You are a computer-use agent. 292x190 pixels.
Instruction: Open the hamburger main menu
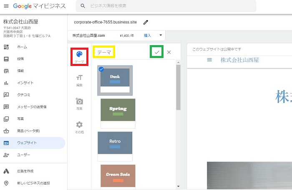pos(6,6)
